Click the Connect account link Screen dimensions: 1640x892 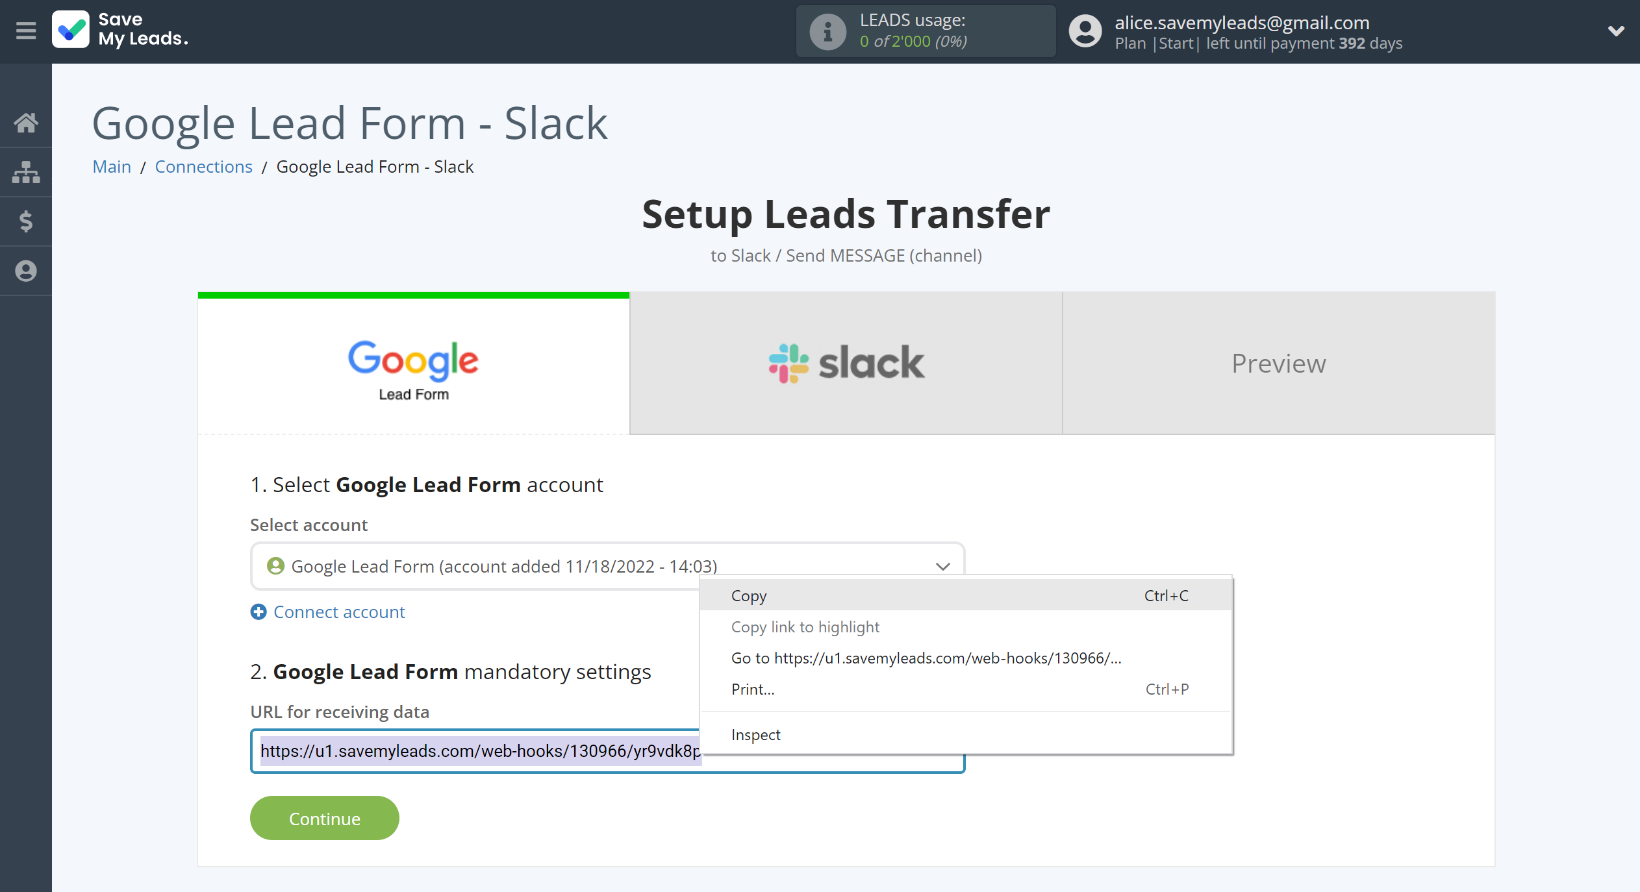pos(338,611)
